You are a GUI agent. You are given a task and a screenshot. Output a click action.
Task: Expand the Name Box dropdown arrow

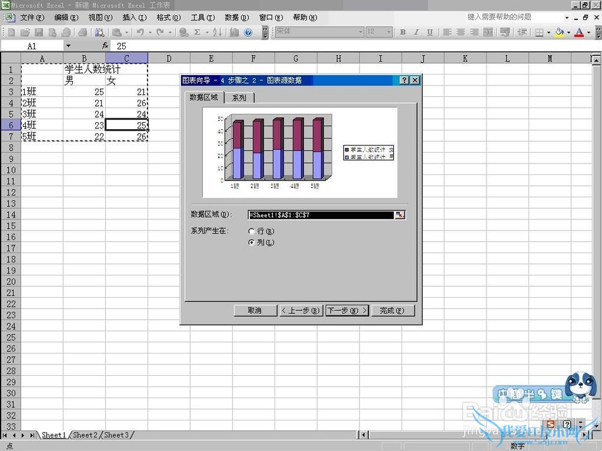69,46
